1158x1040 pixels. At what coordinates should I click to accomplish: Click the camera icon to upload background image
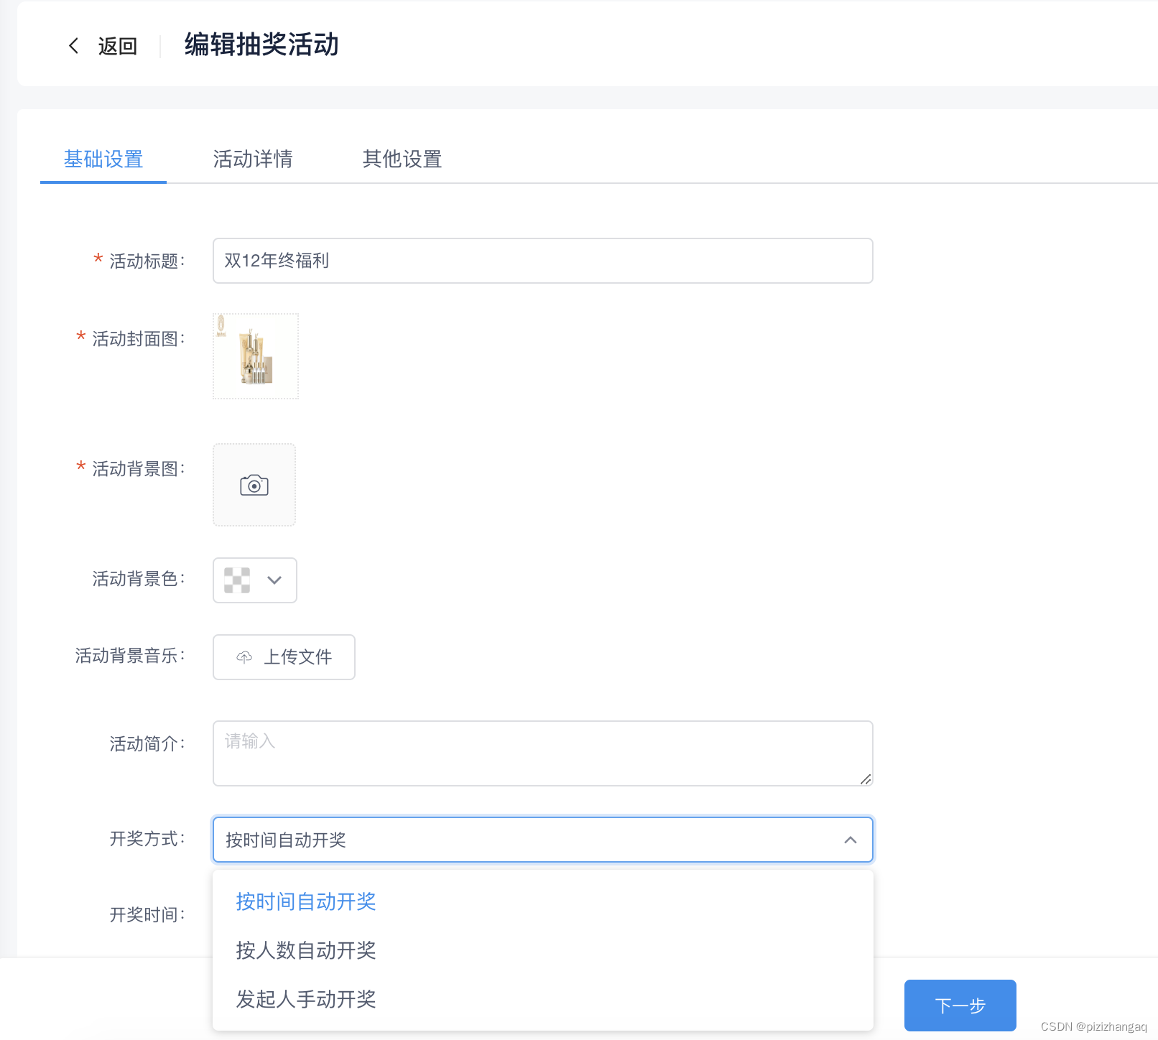(x=254, y=486)
